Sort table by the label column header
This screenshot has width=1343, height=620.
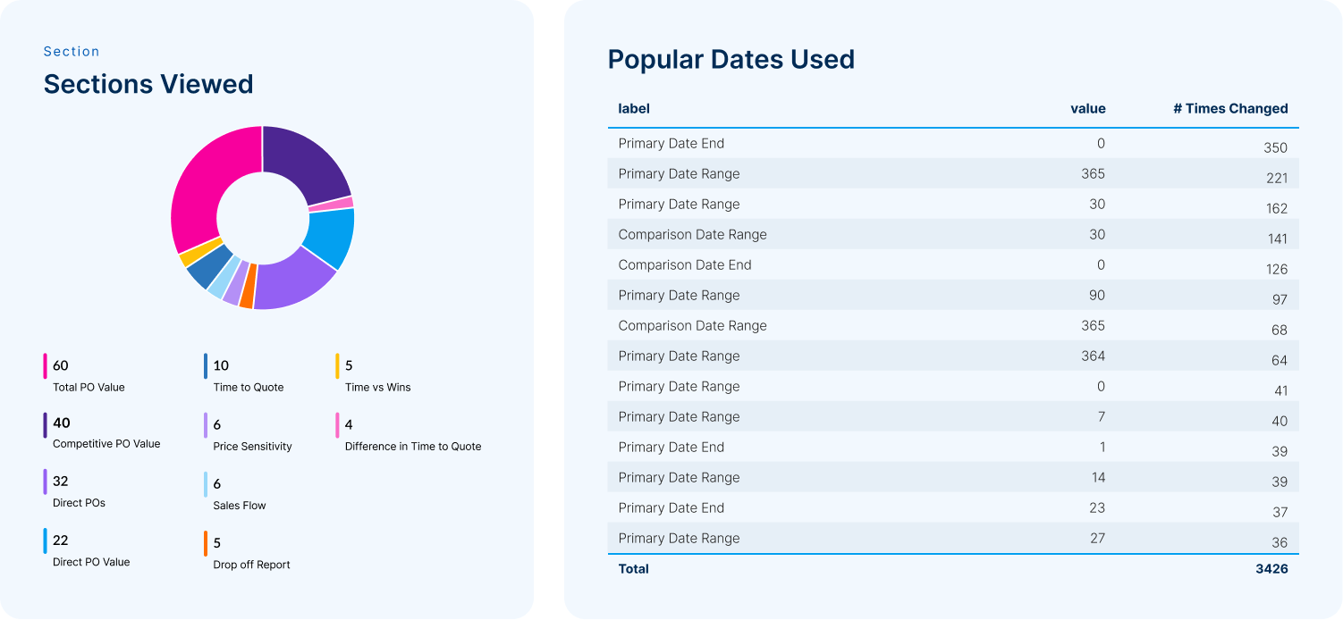[x=634, y=109]
